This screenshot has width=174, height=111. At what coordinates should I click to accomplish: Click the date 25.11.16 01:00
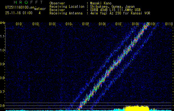pyautogui.click(x=19, y=13)
